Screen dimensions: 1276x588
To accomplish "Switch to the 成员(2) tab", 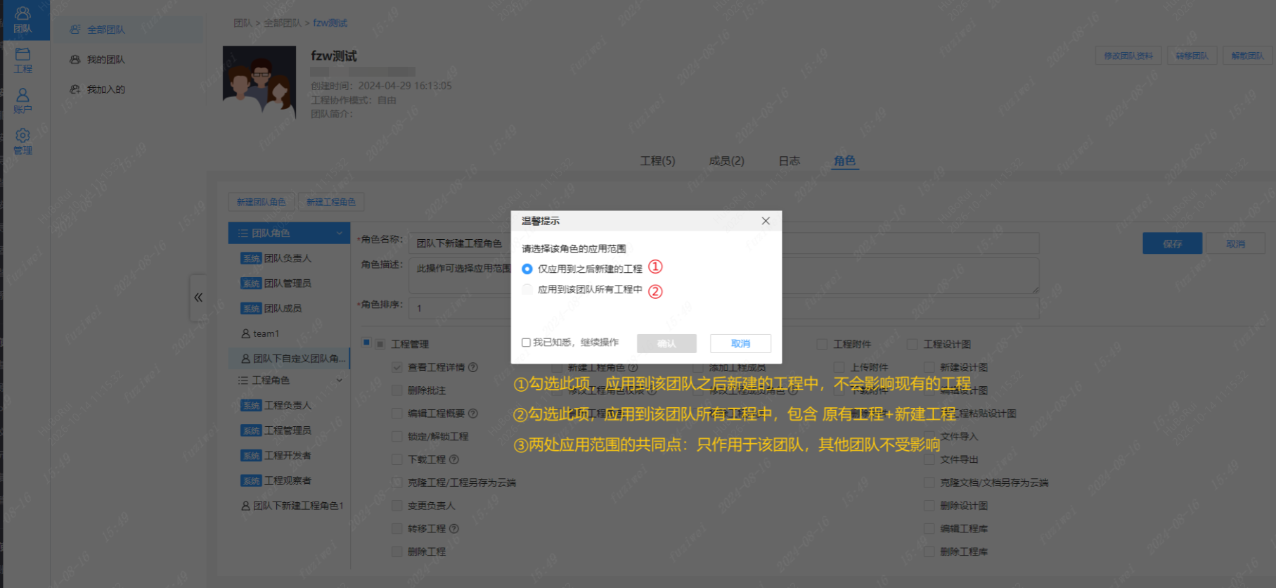I will [726, 161].
